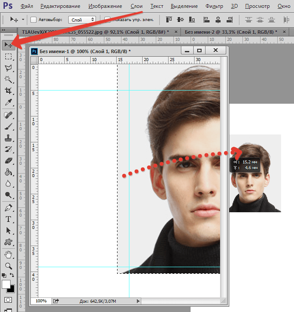Align right edges of layers
The width and height of the screenshot is (294, 312).
(x=230, y=19)
